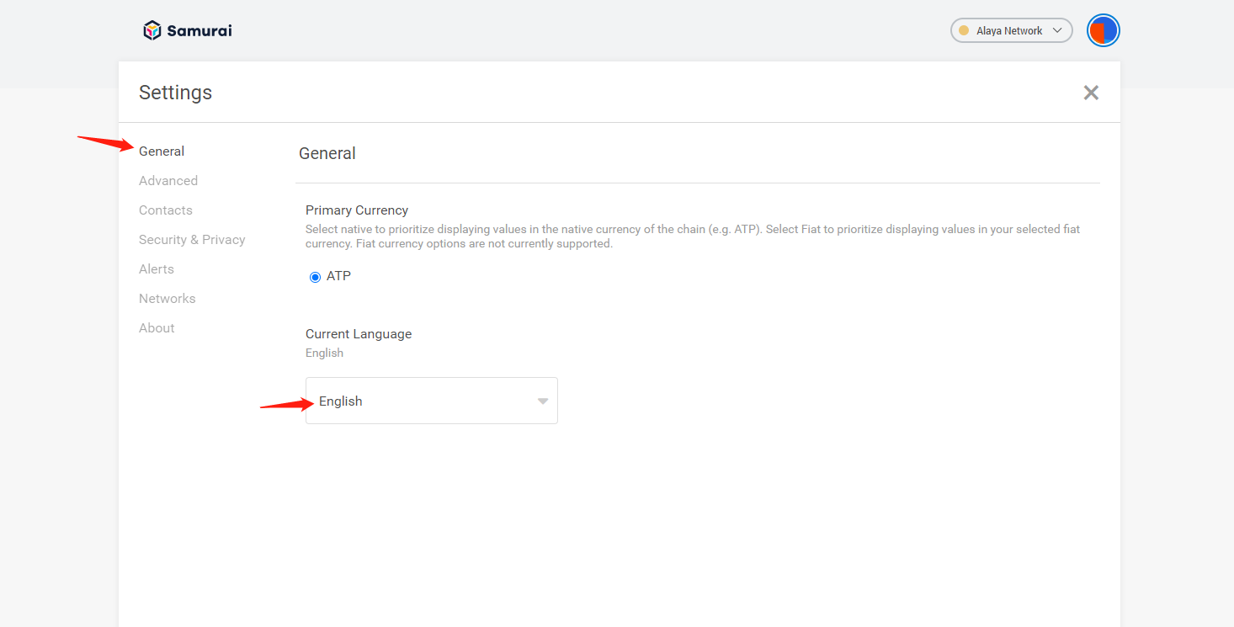Open the About section
Screen dimensions: 1234x627
pos(157,328)
